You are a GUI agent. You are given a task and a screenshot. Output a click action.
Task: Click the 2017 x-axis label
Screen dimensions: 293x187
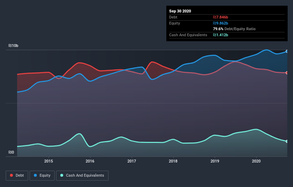pyautogui.click(x=132, y=161)
